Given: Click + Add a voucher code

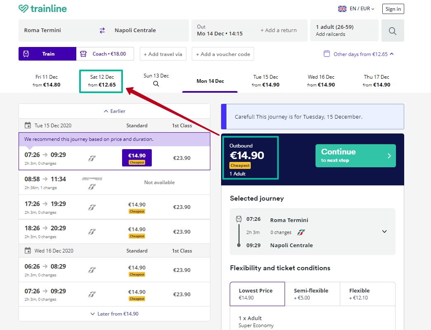Looking at the screenshot, I should point(223,54).
